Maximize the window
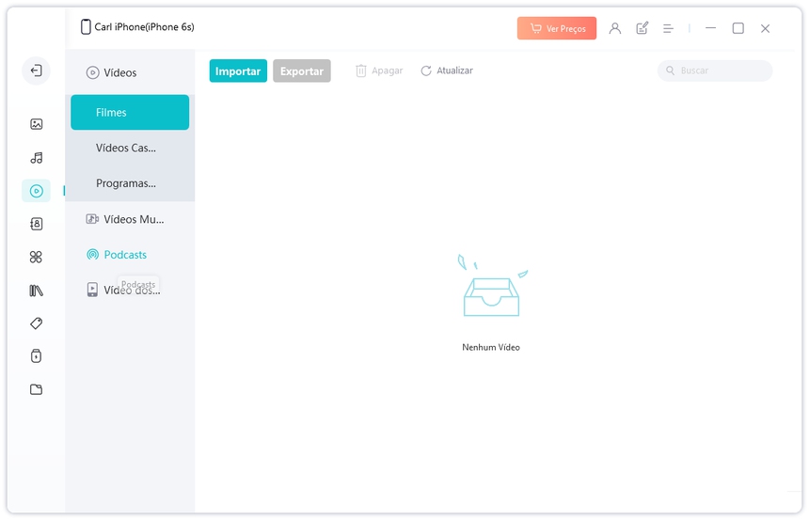Image resolution: width=809 pixels, height=520 pixels. [738, 28]
